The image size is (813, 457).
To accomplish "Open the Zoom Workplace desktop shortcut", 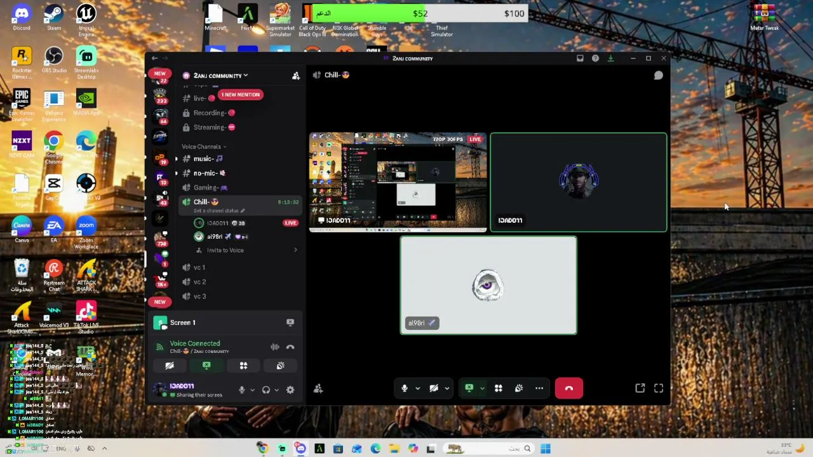I will click(x=86, y=232).
